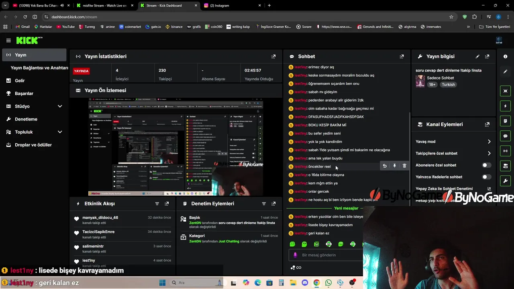Image resolution: width=514 pixels, height=289 pixels.
Task: Pop out the Yayın İstatistikleri panel
Action: coord(273,57)
